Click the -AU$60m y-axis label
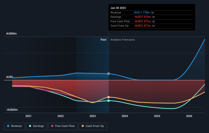This screenshot has width=209, height=133. point(12,110)
